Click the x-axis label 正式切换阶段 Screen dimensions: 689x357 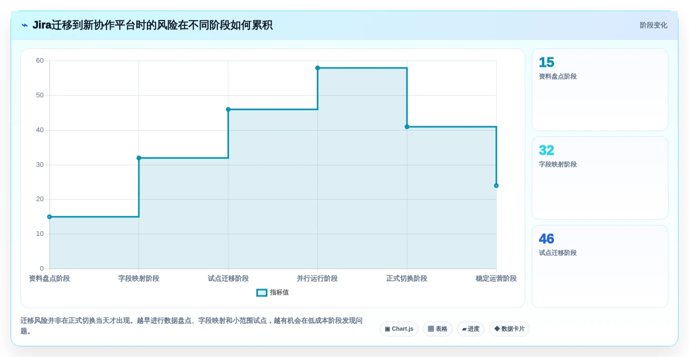click(x=407, y=279)
